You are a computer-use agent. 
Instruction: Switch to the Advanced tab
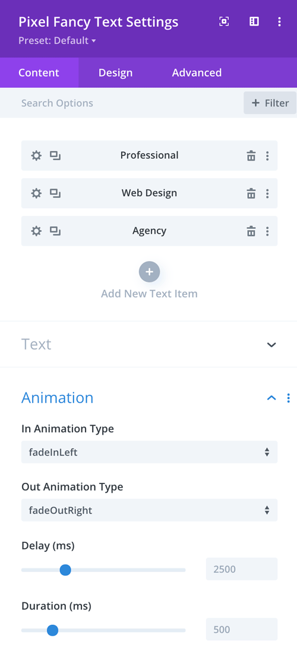tap(197, 73)
